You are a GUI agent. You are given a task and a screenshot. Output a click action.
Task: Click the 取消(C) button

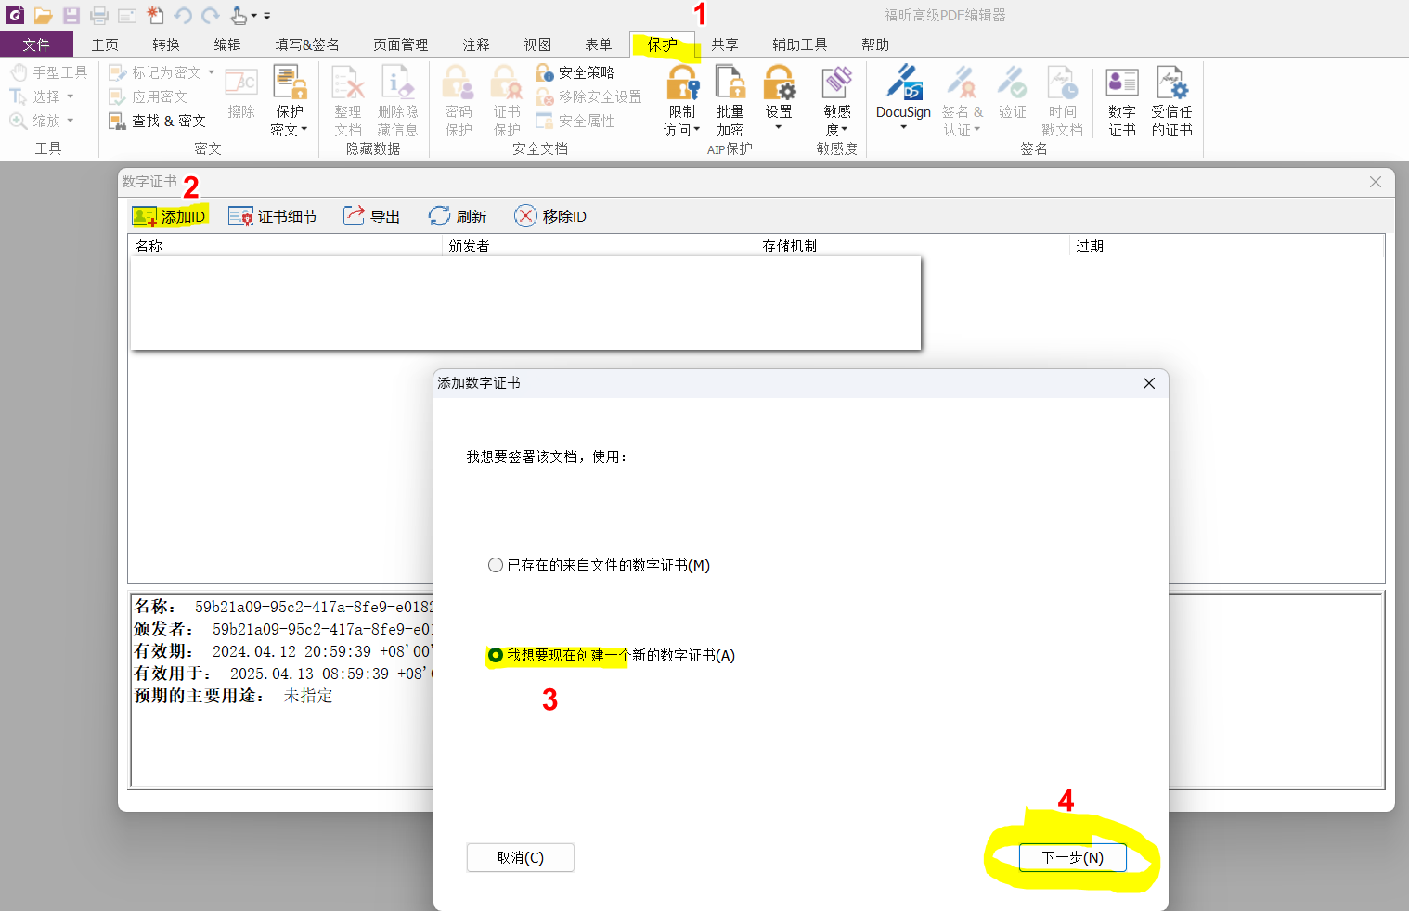point(521,857)
